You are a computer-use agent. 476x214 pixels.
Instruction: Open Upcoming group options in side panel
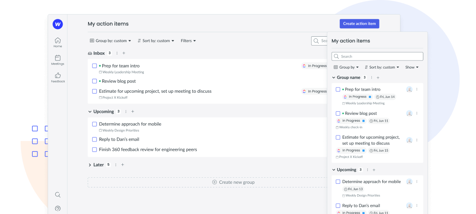coord(367,170)
